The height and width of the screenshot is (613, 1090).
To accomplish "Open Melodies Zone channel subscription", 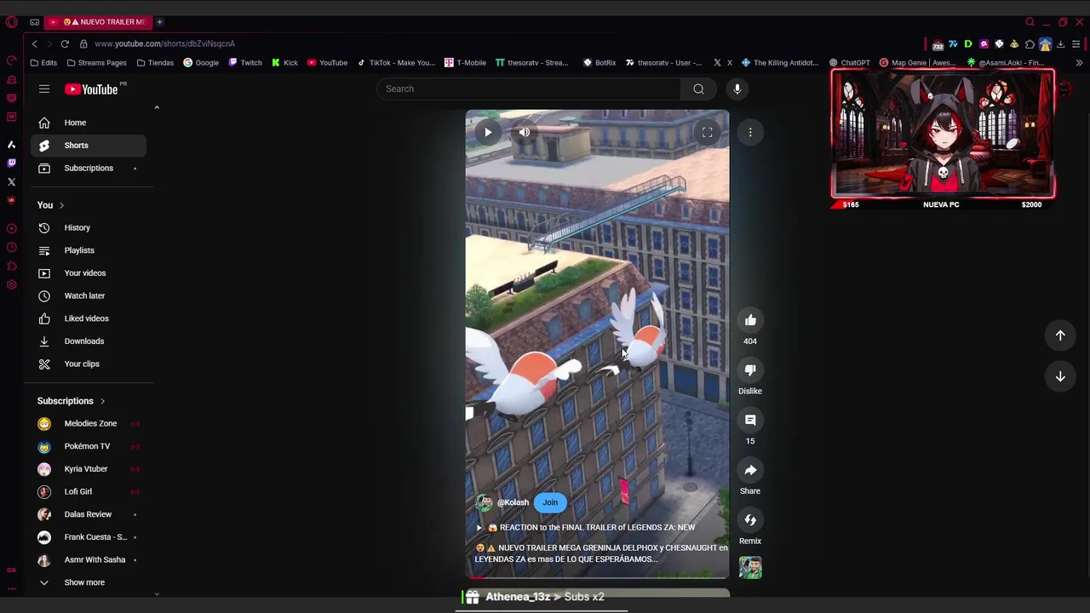I will pos(89,423).
